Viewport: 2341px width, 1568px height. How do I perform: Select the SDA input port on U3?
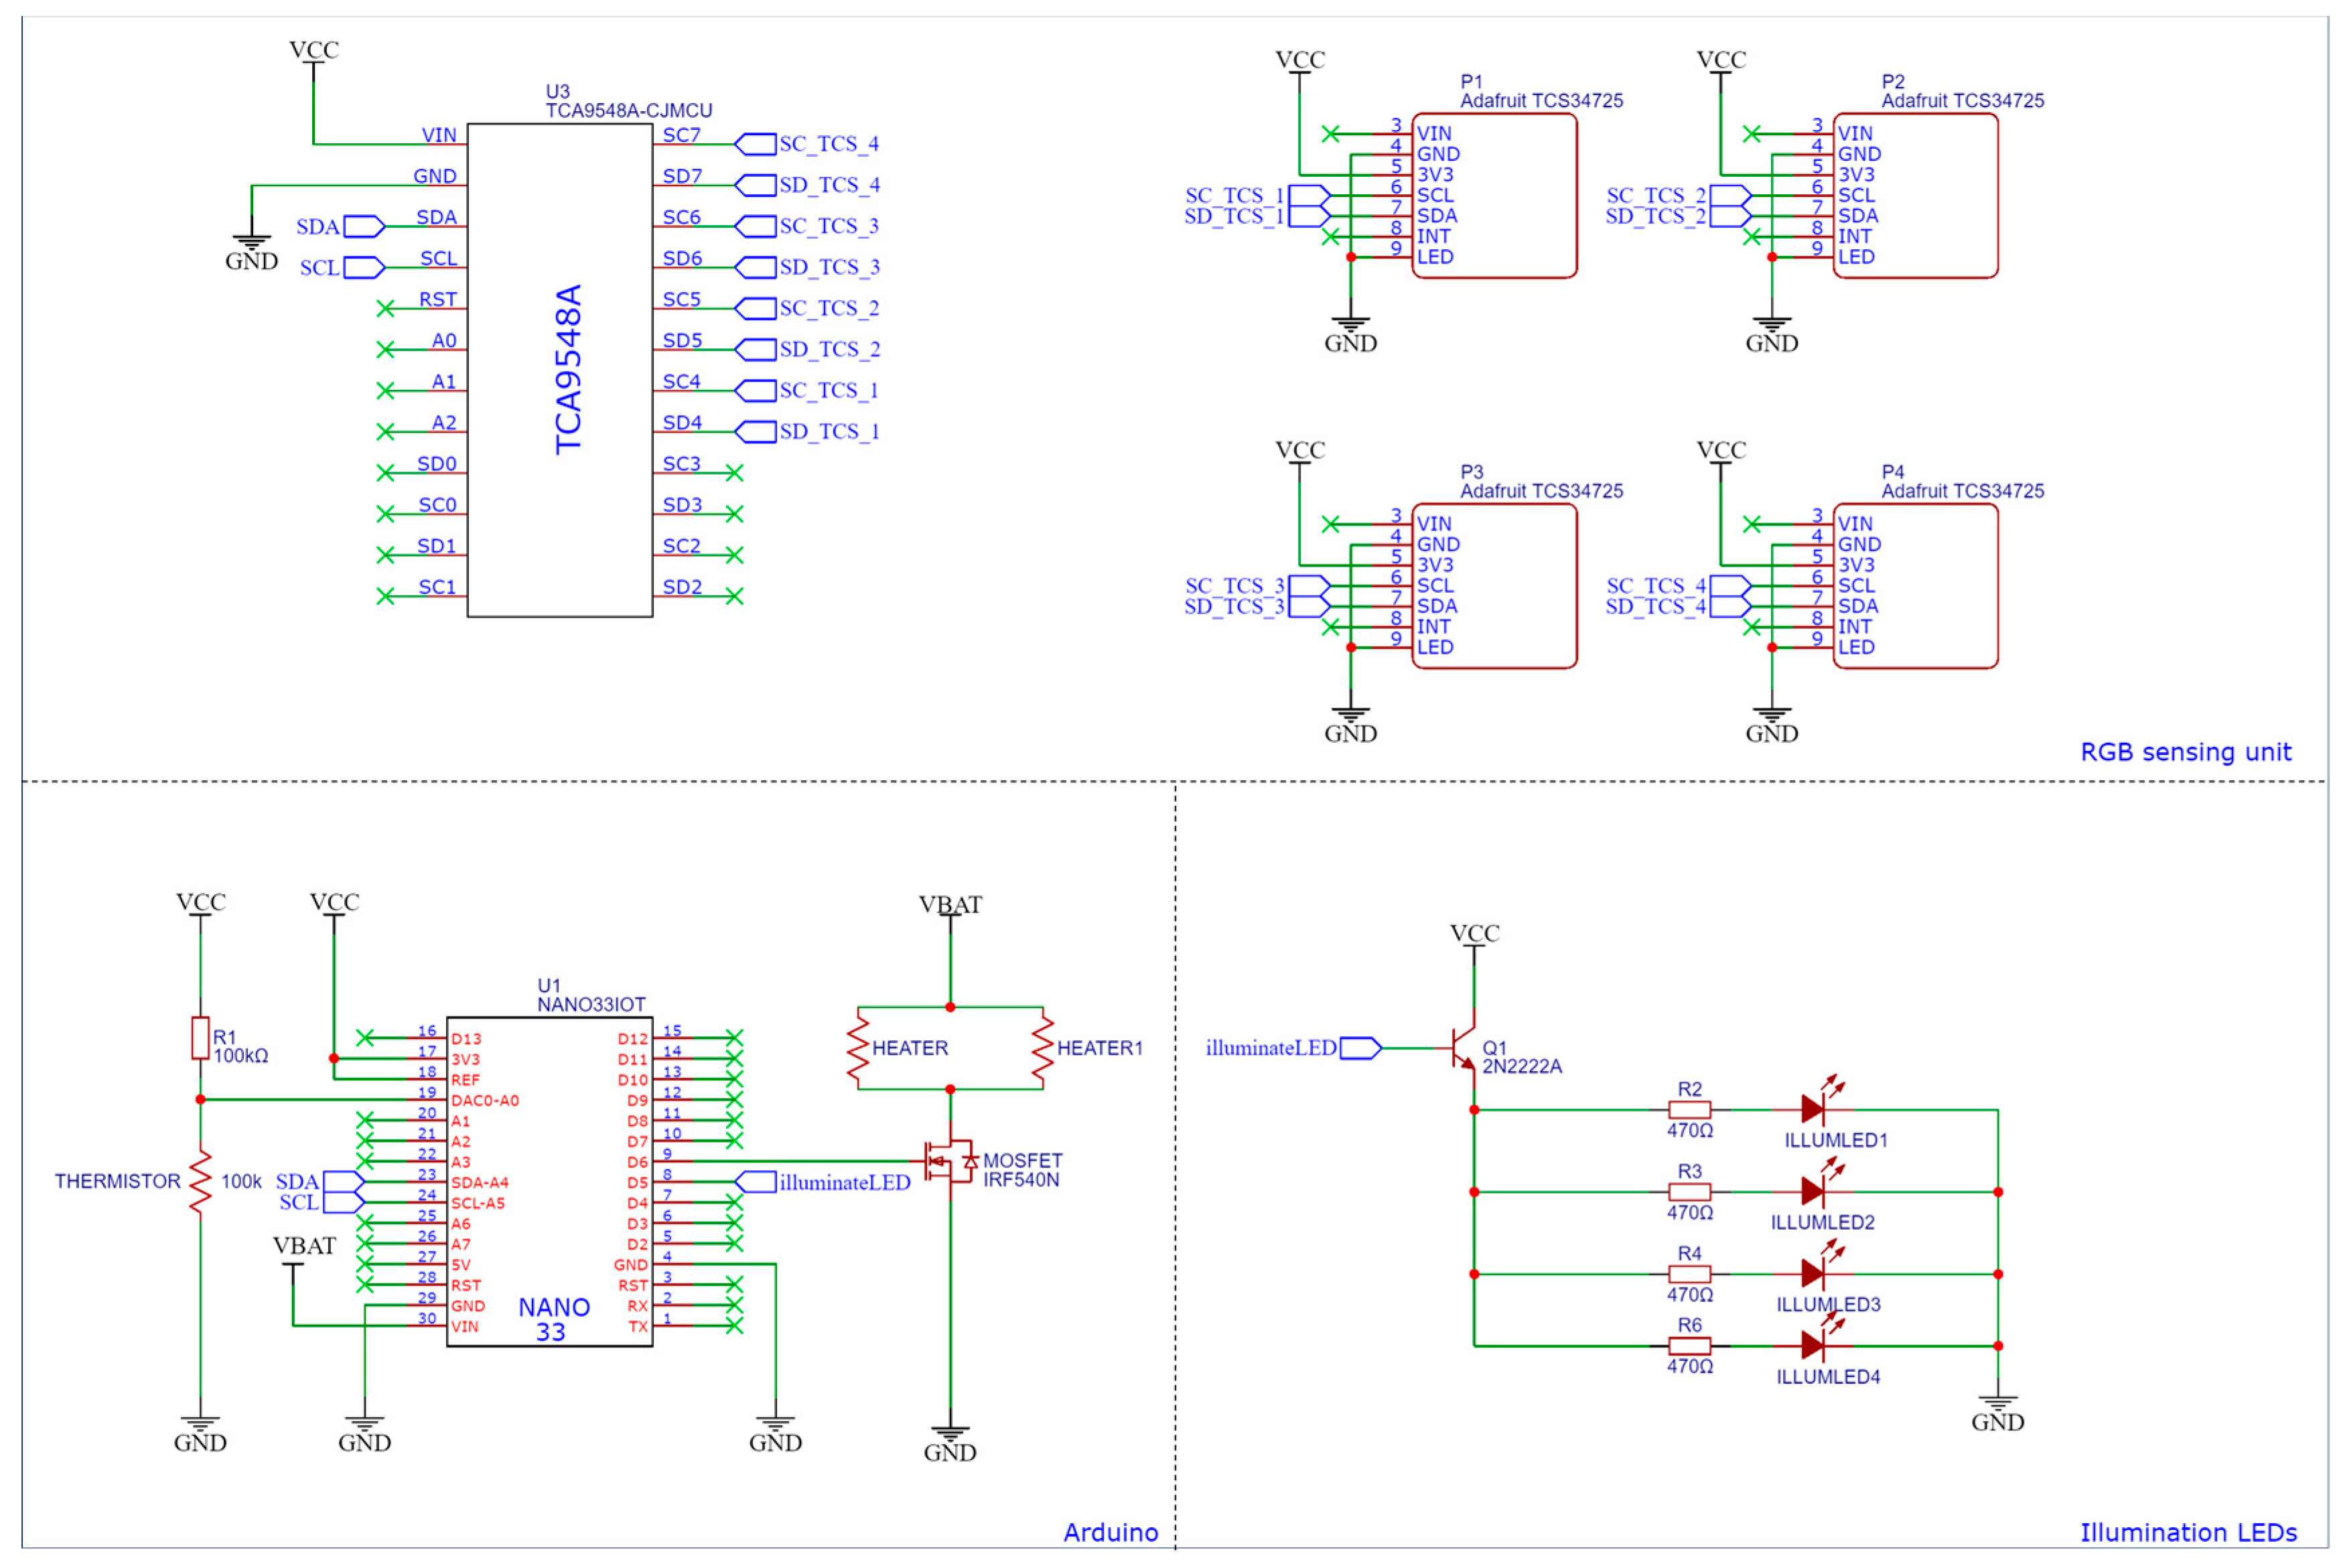click(364, 227)
